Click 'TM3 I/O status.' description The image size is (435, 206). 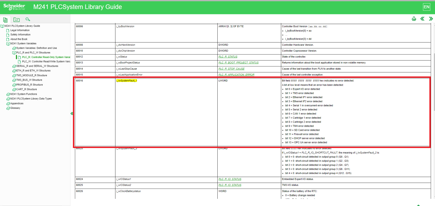tap(291, 185)
